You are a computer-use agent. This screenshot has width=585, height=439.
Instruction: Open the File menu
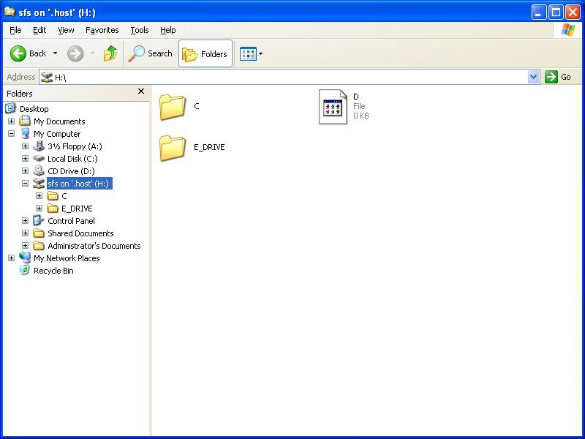coord(15,30)
